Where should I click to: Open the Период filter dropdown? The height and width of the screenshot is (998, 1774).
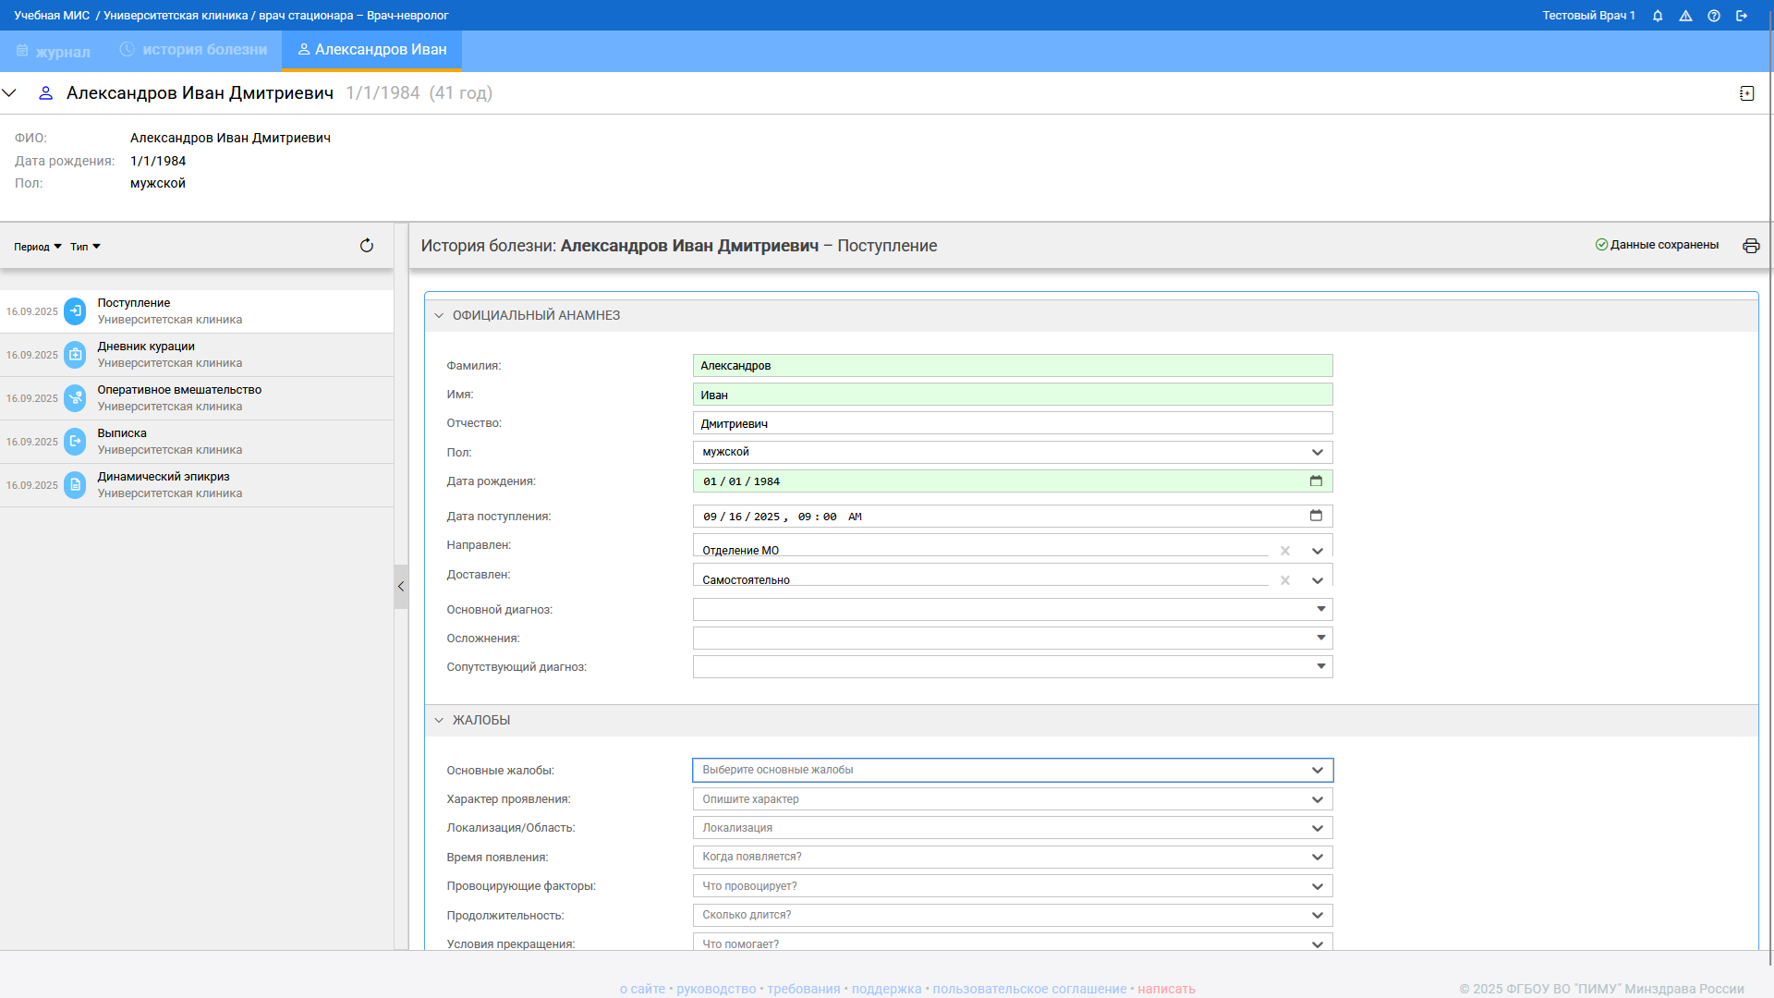tap(38, 247)
